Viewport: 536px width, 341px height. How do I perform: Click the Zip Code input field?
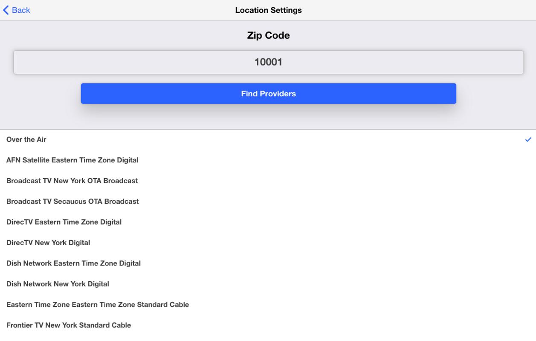coord(268,62)
